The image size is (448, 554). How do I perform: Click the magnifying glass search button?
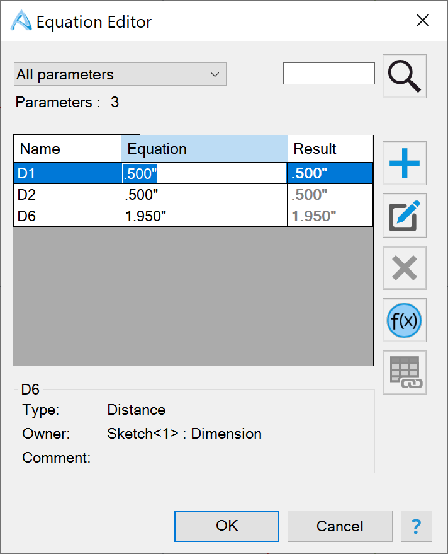(x=404, y=76)
